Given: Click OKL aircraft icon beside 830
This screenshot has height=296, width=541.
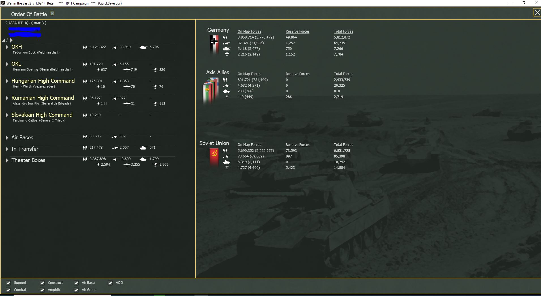Looking at the screenshot, I should click(155, 70).
